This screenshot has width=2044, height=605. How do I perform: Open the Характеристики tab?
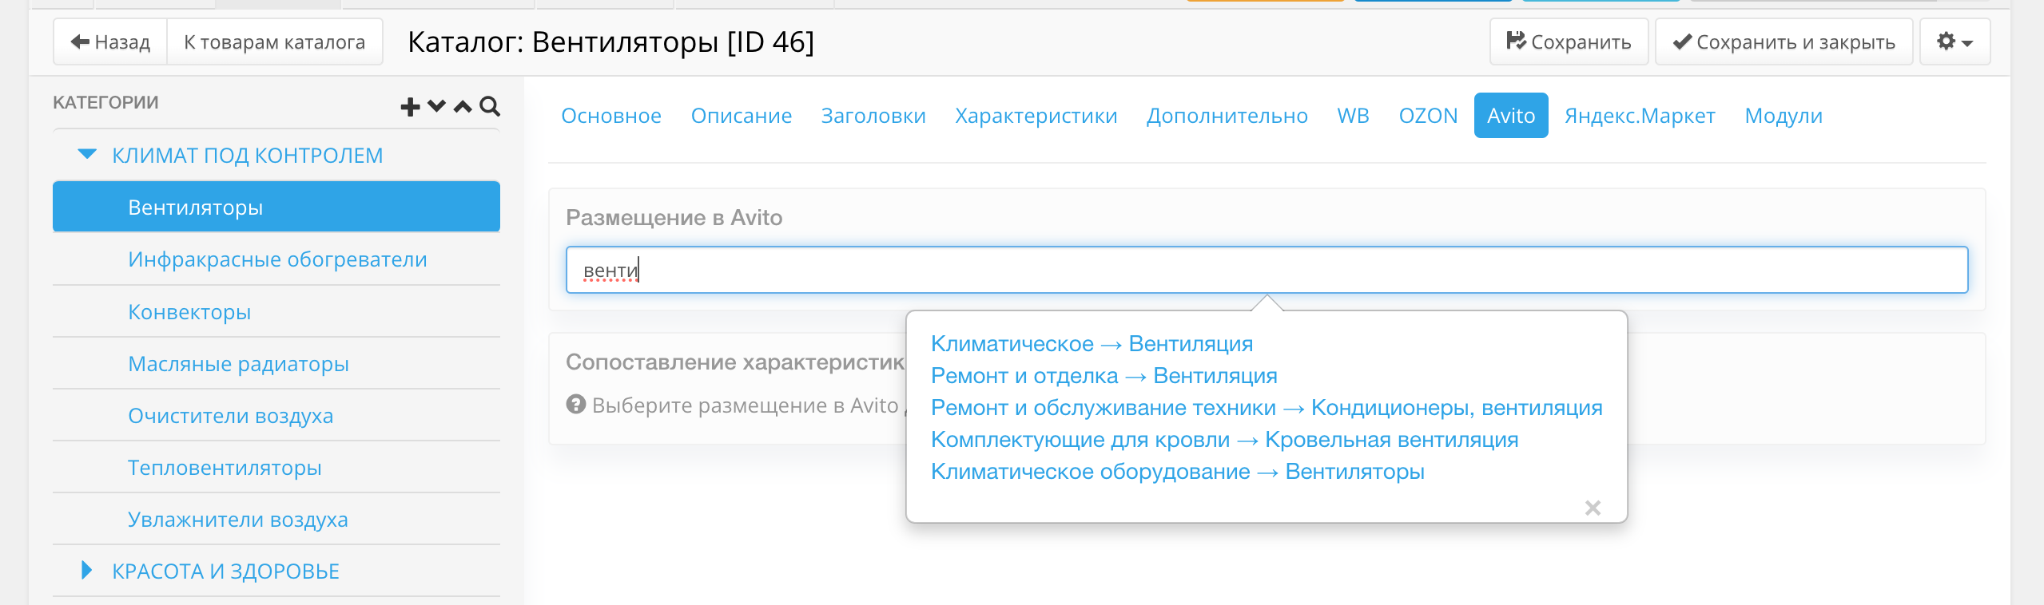click(x=1036, y=116)
